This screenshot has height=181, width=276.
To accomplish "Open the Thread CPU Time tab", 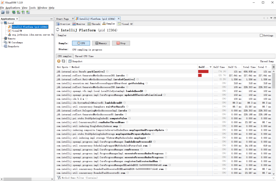I will [x=84, y=56].
